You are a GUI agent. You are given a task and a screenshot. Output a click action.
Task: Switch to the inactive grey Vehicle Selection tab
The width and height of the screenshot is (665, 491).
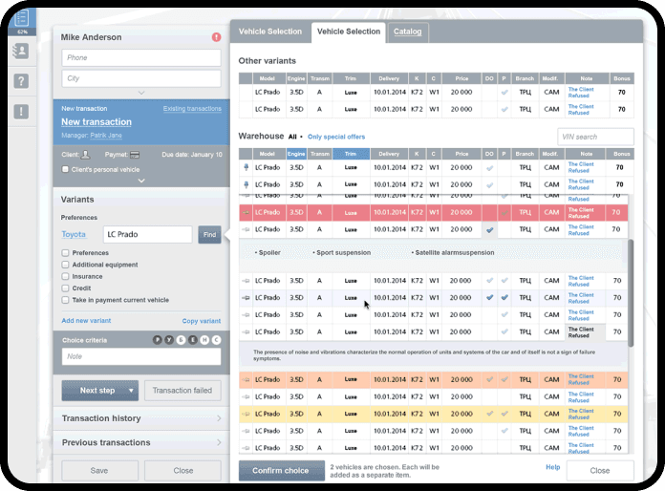(270, 32)
